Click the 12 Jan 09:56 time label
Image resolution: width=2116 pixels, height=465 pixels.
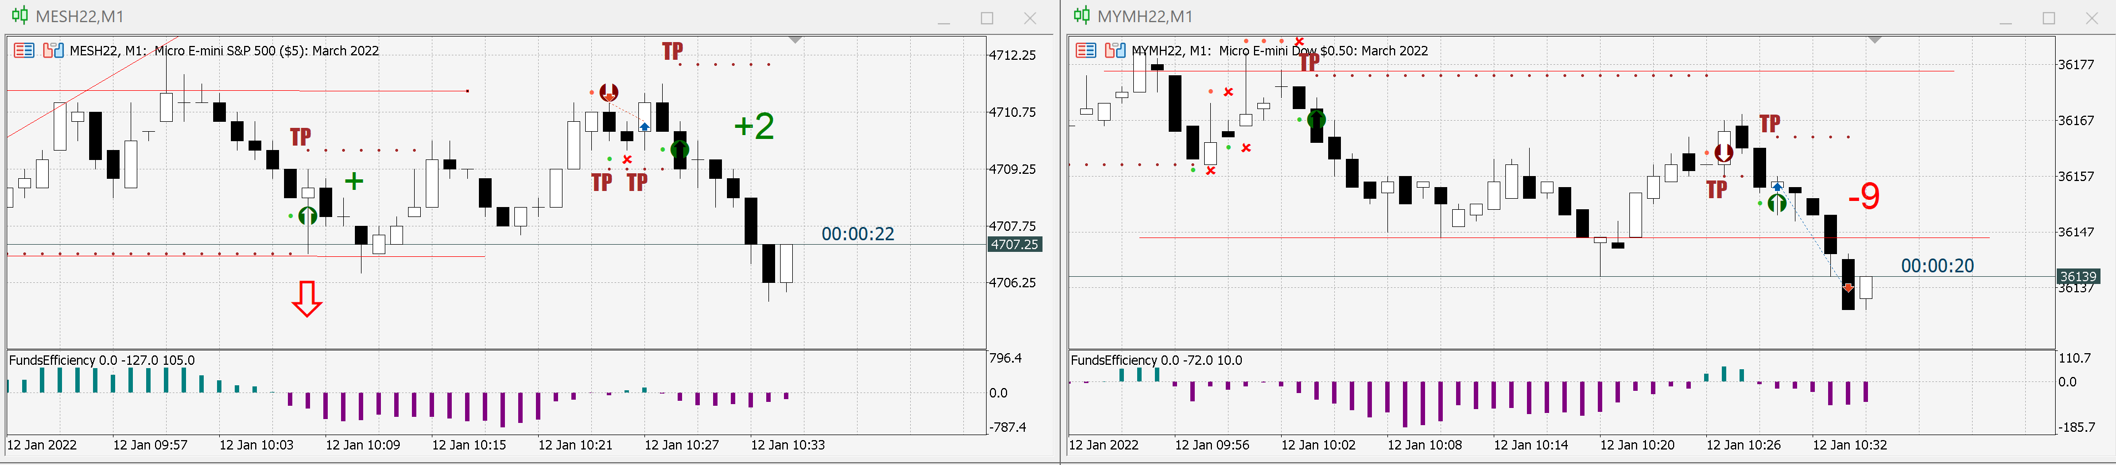pyautogui.click(x=1212, y=445)
